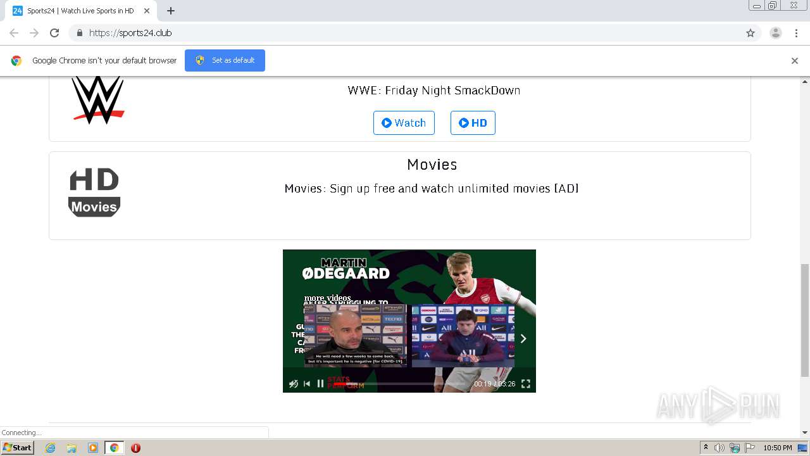Show hidden system tray icons

pos(706,448)
